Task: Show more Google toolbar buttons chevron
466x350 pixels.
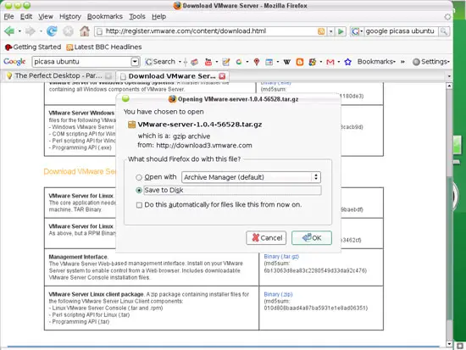Action: tap(402, 62)
